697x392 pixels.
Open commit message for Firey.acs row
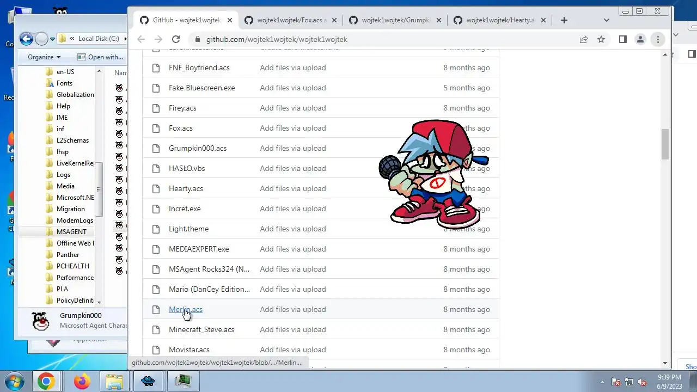coord(293,108)
